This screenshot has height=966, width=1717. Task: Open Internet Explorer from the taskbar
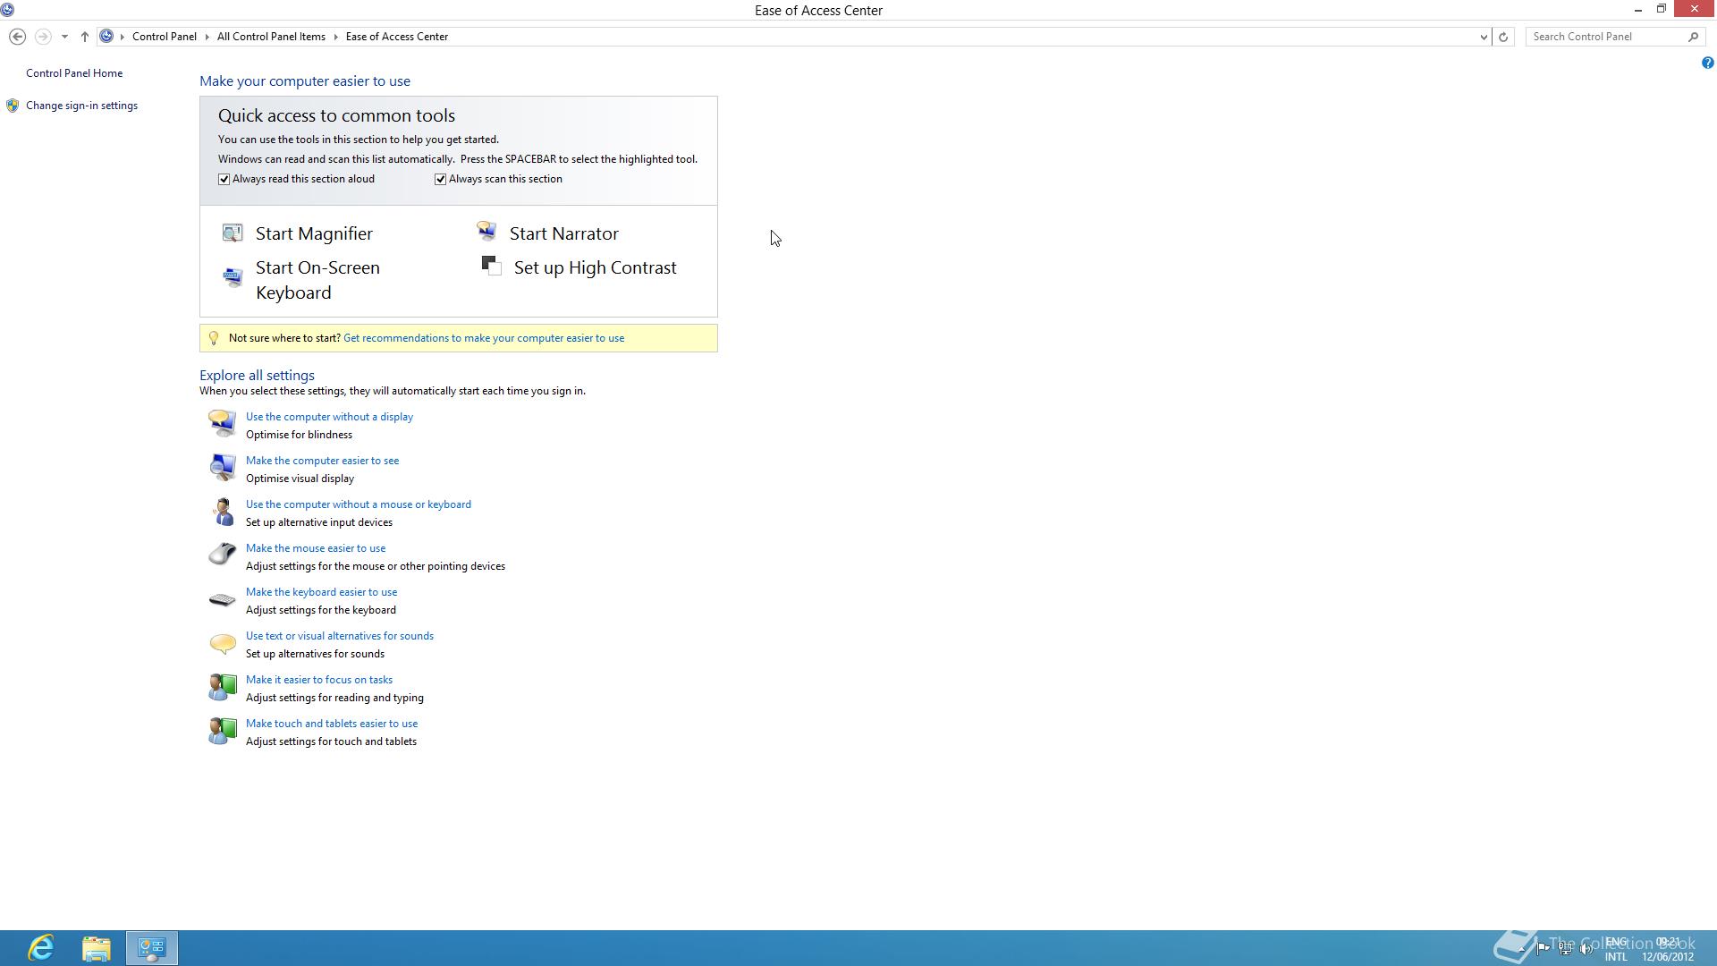[x=41, y=948]
